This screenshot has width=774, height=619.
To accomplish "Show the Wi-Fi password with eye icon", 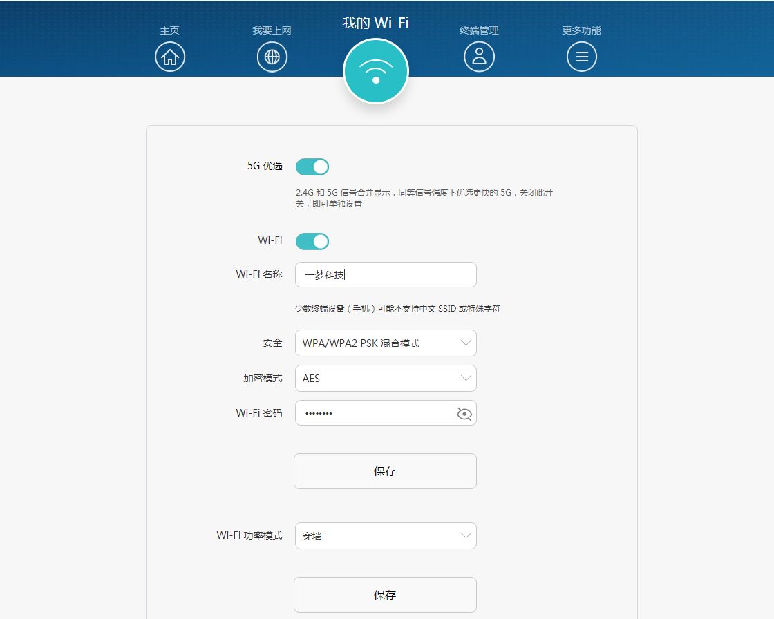I will click(x=464, y=414).
